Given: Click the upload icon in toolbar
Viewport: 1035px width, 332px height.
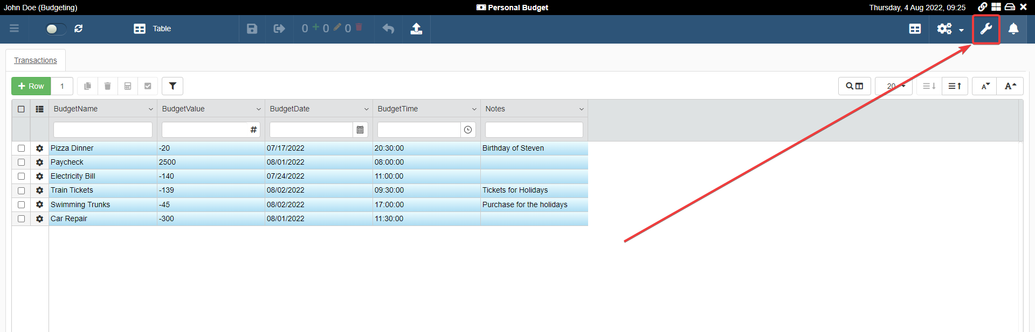Looking at the screenshot, I should coord(416,29).
